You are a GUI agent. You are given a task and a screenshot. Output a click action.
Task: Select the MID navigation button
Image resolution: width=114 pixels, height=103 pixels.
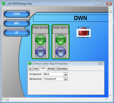[x=17, y=23]
